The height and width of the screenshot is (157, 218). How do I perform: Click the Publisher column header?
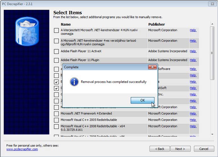[x=157, y=24]
